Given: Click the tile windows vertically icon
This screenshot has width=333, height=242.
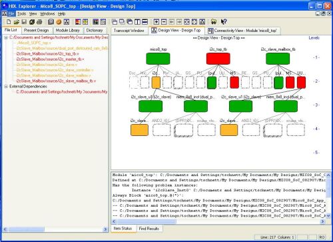Looking at the screenshot, I should (x=137, y=22).
